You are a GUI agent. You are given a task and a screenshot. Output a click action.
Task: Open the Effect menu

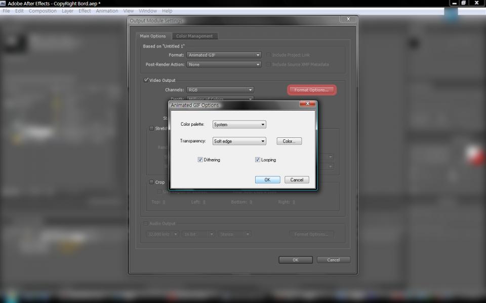(x=84, y=11)
